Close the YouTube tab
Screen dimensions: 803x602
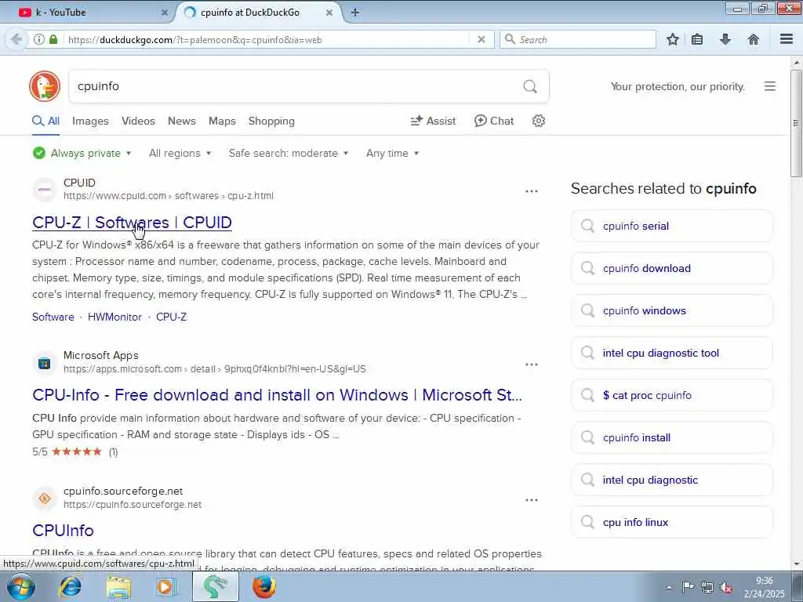(165, 13)
